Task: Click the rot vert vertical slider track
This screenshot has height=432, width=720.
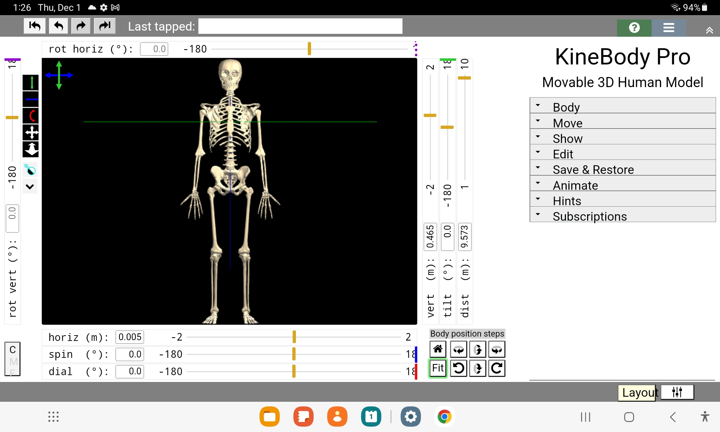Action: (12, 117)
